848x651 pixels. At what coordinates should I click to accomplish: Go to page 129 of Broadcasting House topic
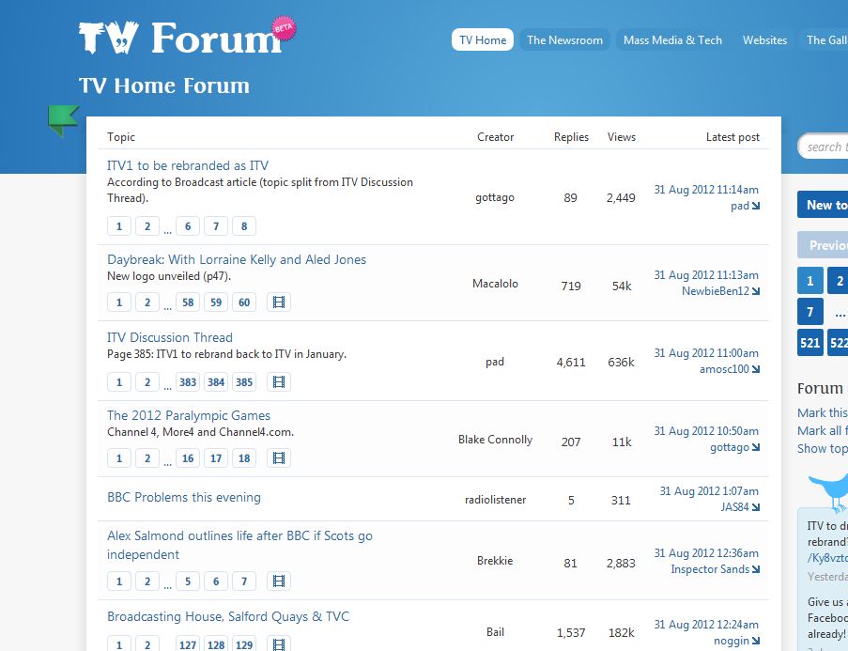coord(244,644)
